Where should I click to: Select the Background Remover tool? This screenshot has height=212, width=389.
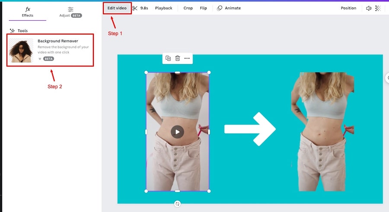click(50, 50)
